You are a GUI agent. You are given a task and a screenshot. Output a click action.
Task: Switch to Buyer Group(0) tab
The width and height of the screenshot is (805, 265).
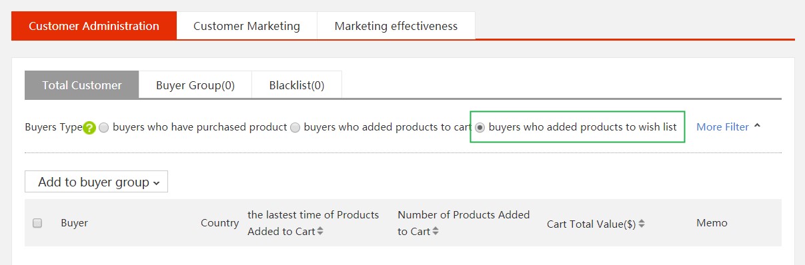(x=195, y=85)
